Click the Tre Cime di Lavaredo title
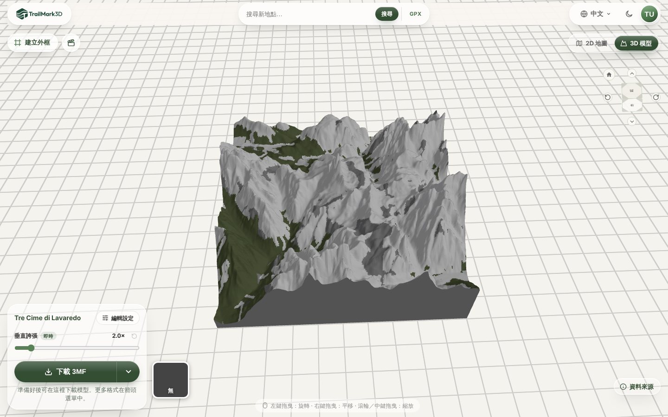The height and width of the screenshot is (417, 668). click(48, 318)
